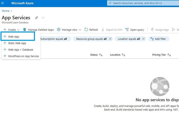Sort by the Pricing Tier column
179x119 pixels.
159,55
